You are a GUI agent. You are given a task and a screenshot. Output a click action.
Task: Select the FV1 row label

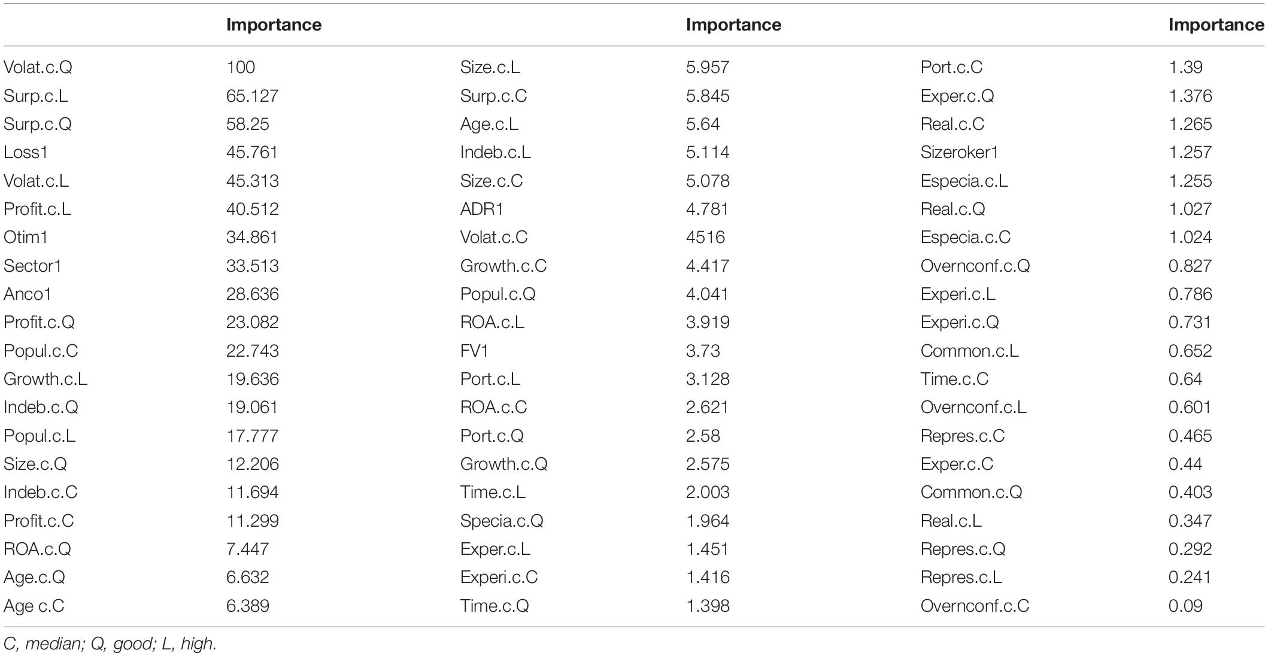point(474,351)
